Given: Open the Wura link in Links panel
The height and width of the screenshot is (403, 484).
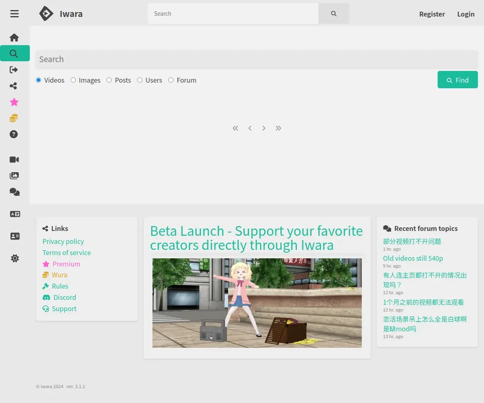Looking at the screenshot, I should click(55, 275).
